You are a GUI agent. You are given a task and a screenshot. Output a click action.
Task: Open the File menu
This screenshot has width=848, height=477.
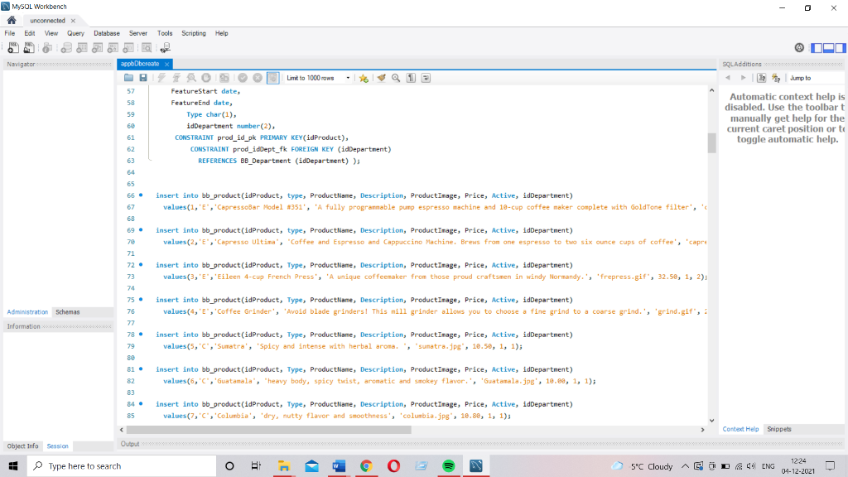10,33
